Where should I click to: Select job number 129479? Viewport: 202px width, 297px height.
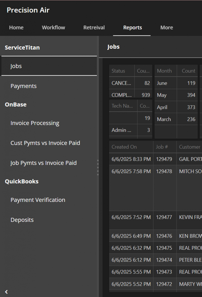pos(164,159)
